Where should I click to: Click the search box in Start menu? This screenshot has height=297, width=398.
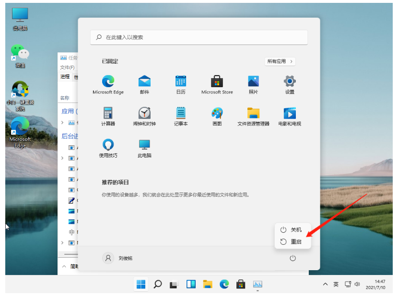click(x=199, y=37)
